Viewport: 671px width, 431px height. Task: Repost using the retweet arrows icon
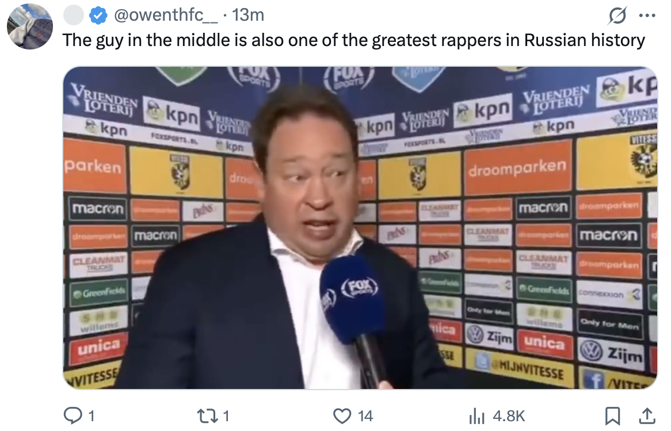coord(207,415)
